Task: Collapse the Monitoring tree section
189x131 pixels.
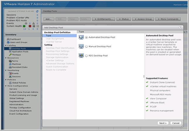Action: [6, 70]
